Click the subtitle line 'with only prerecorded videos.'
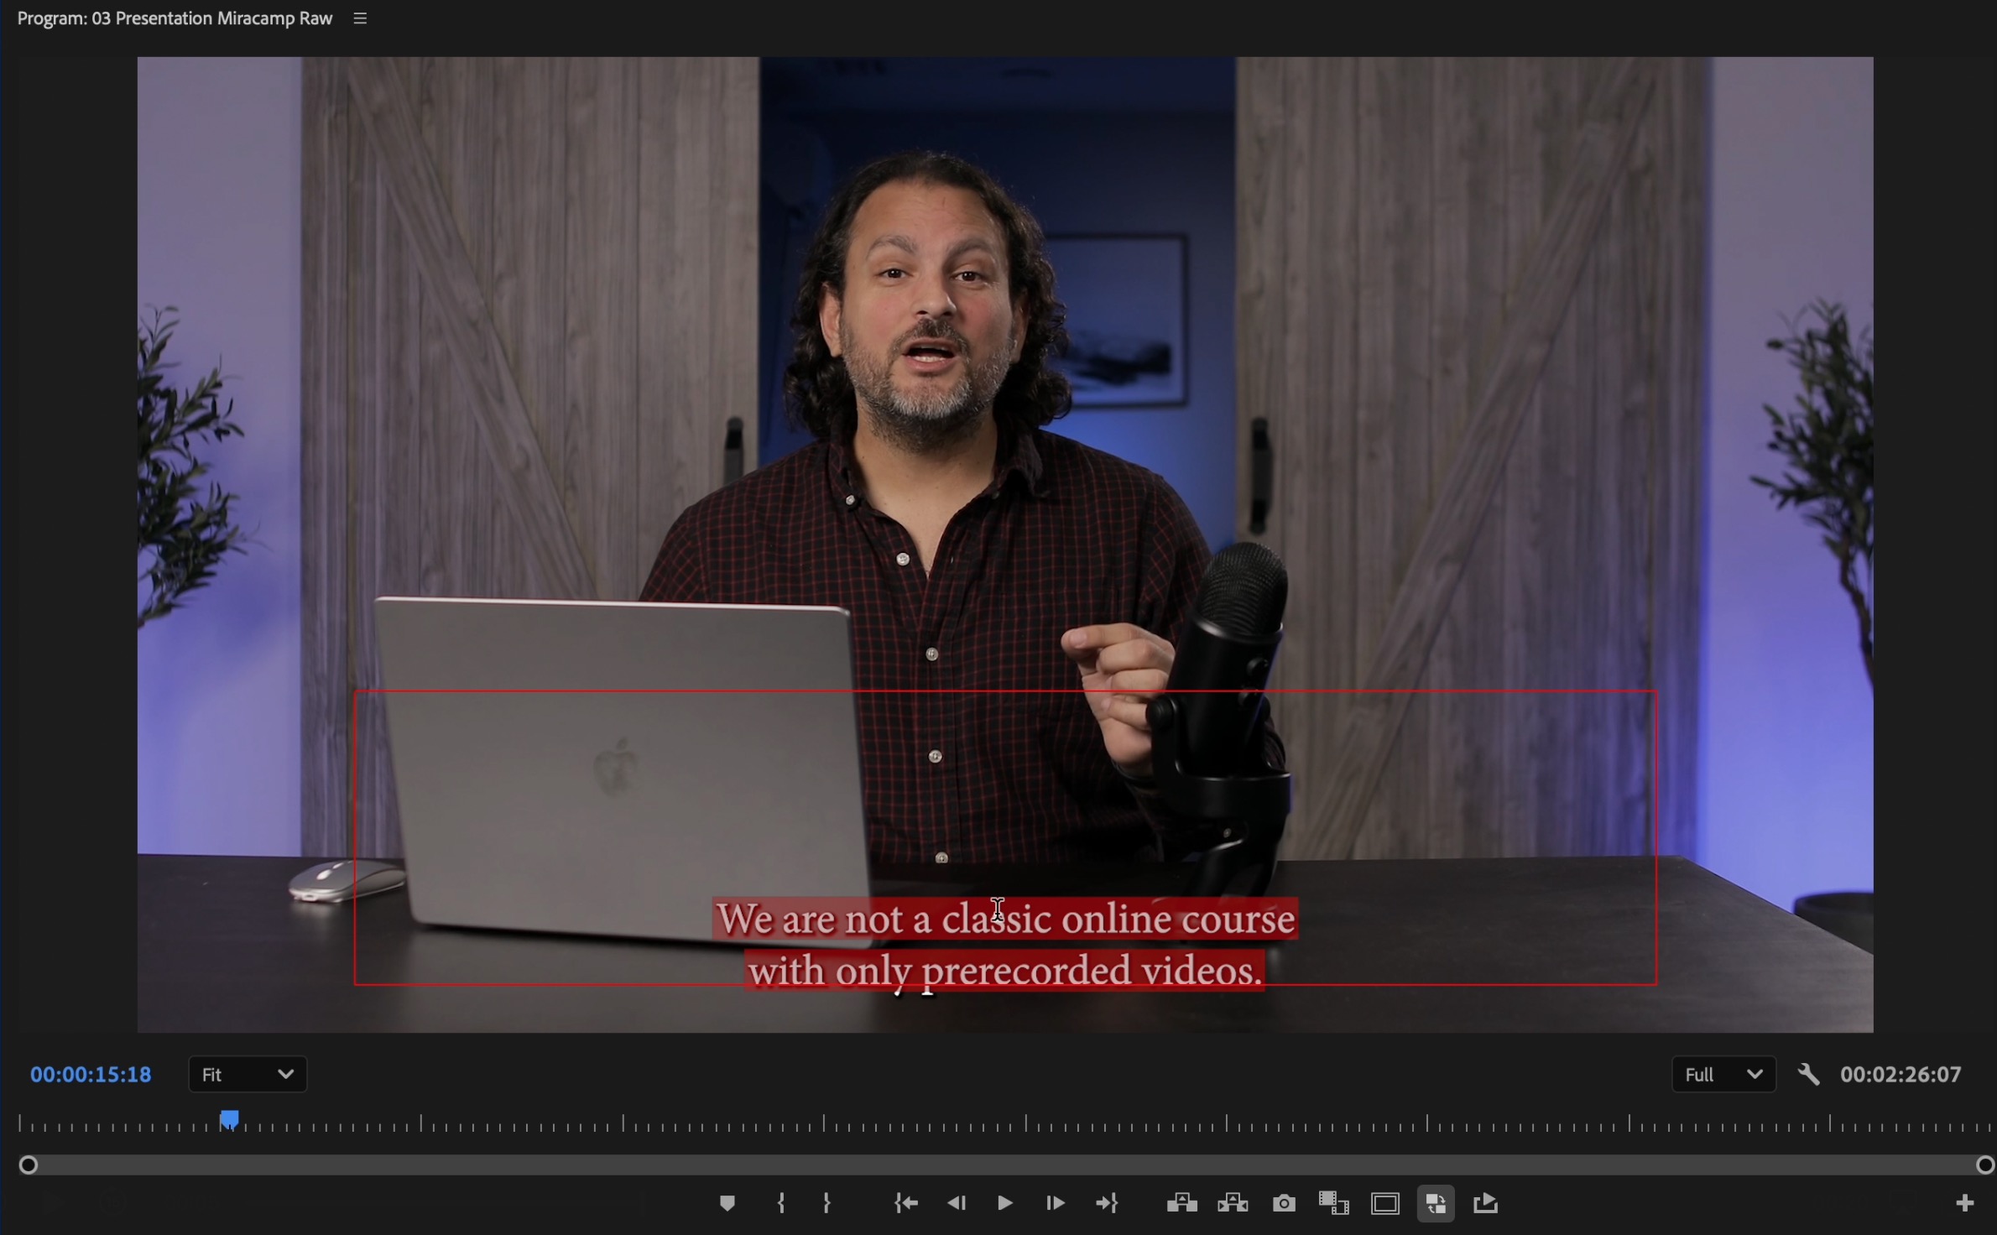Screen dimensions: 1997x1235 point(1005,971)
